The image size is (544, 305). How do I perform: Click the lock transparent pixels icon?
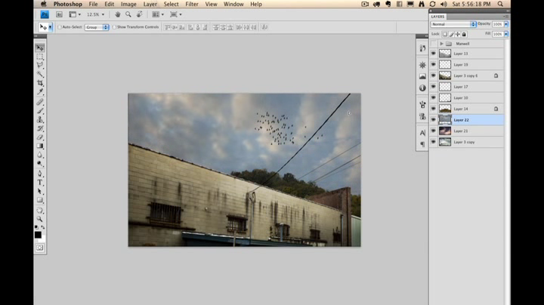pyautogui.click(x=445, y=34)
